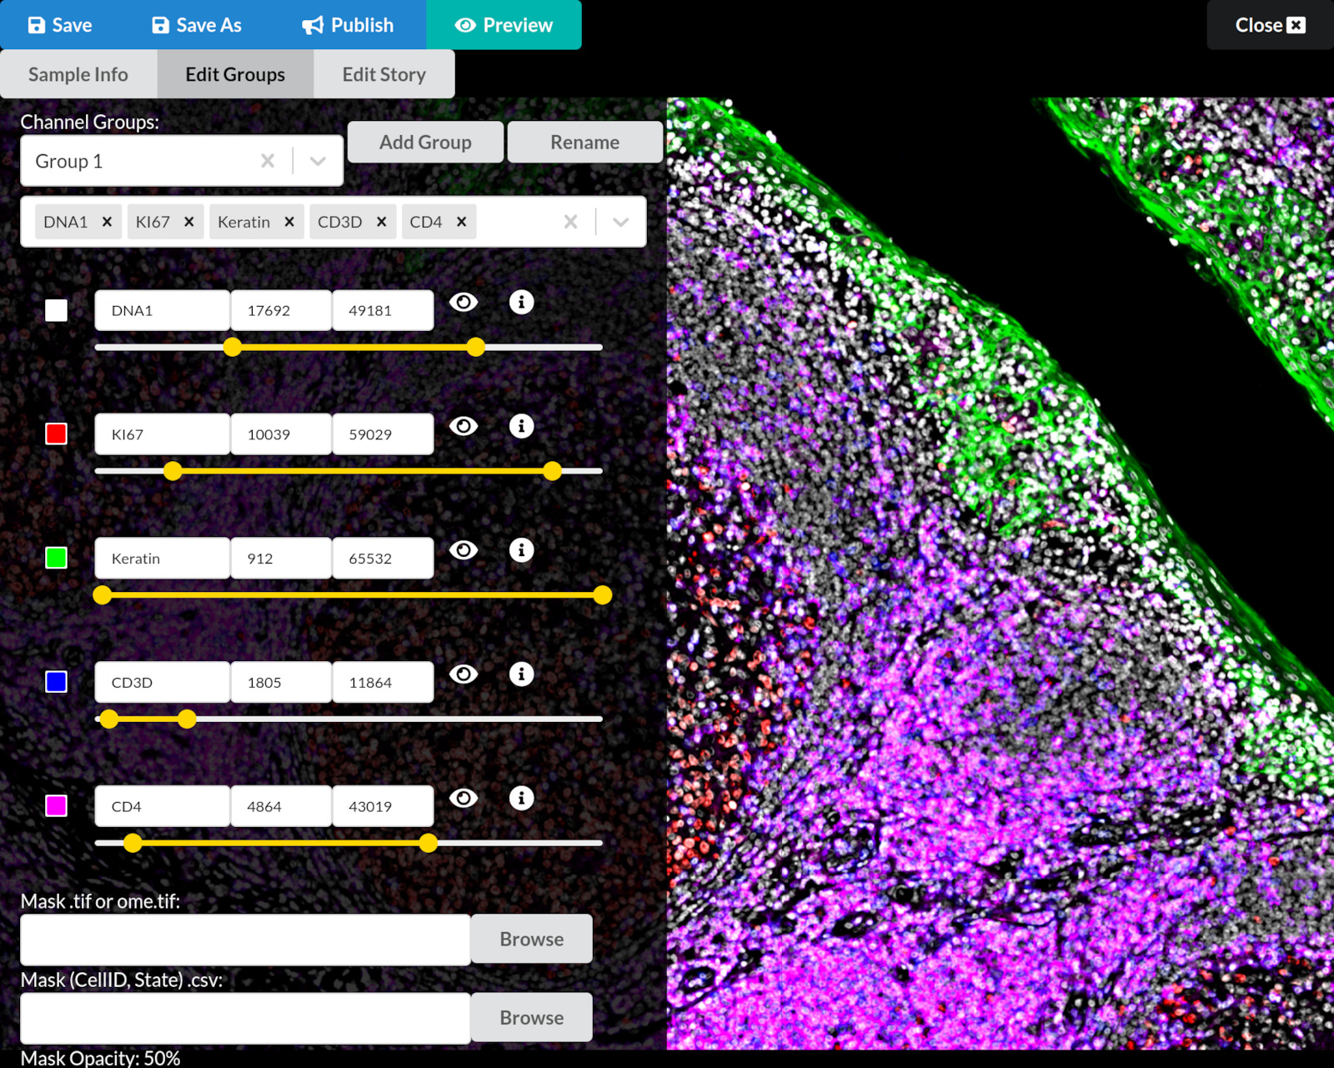1334x1068 pixels.
Task: Edit CD3D maximum value 11864
Action: coord(383,682)
